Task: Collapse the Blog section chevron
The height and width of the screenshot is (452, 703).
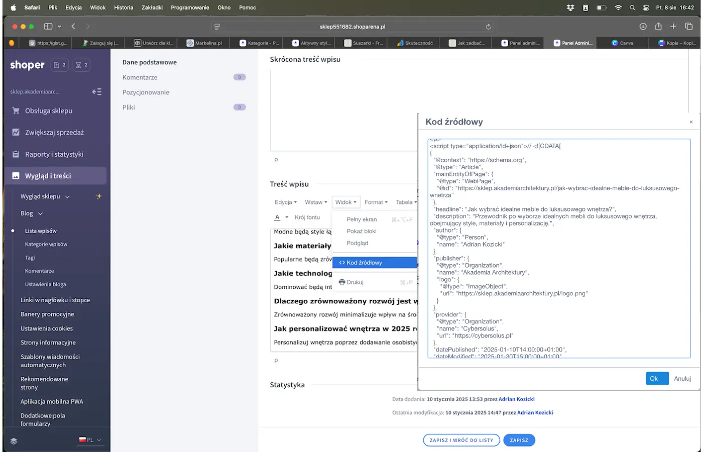Action: (40, 213)
